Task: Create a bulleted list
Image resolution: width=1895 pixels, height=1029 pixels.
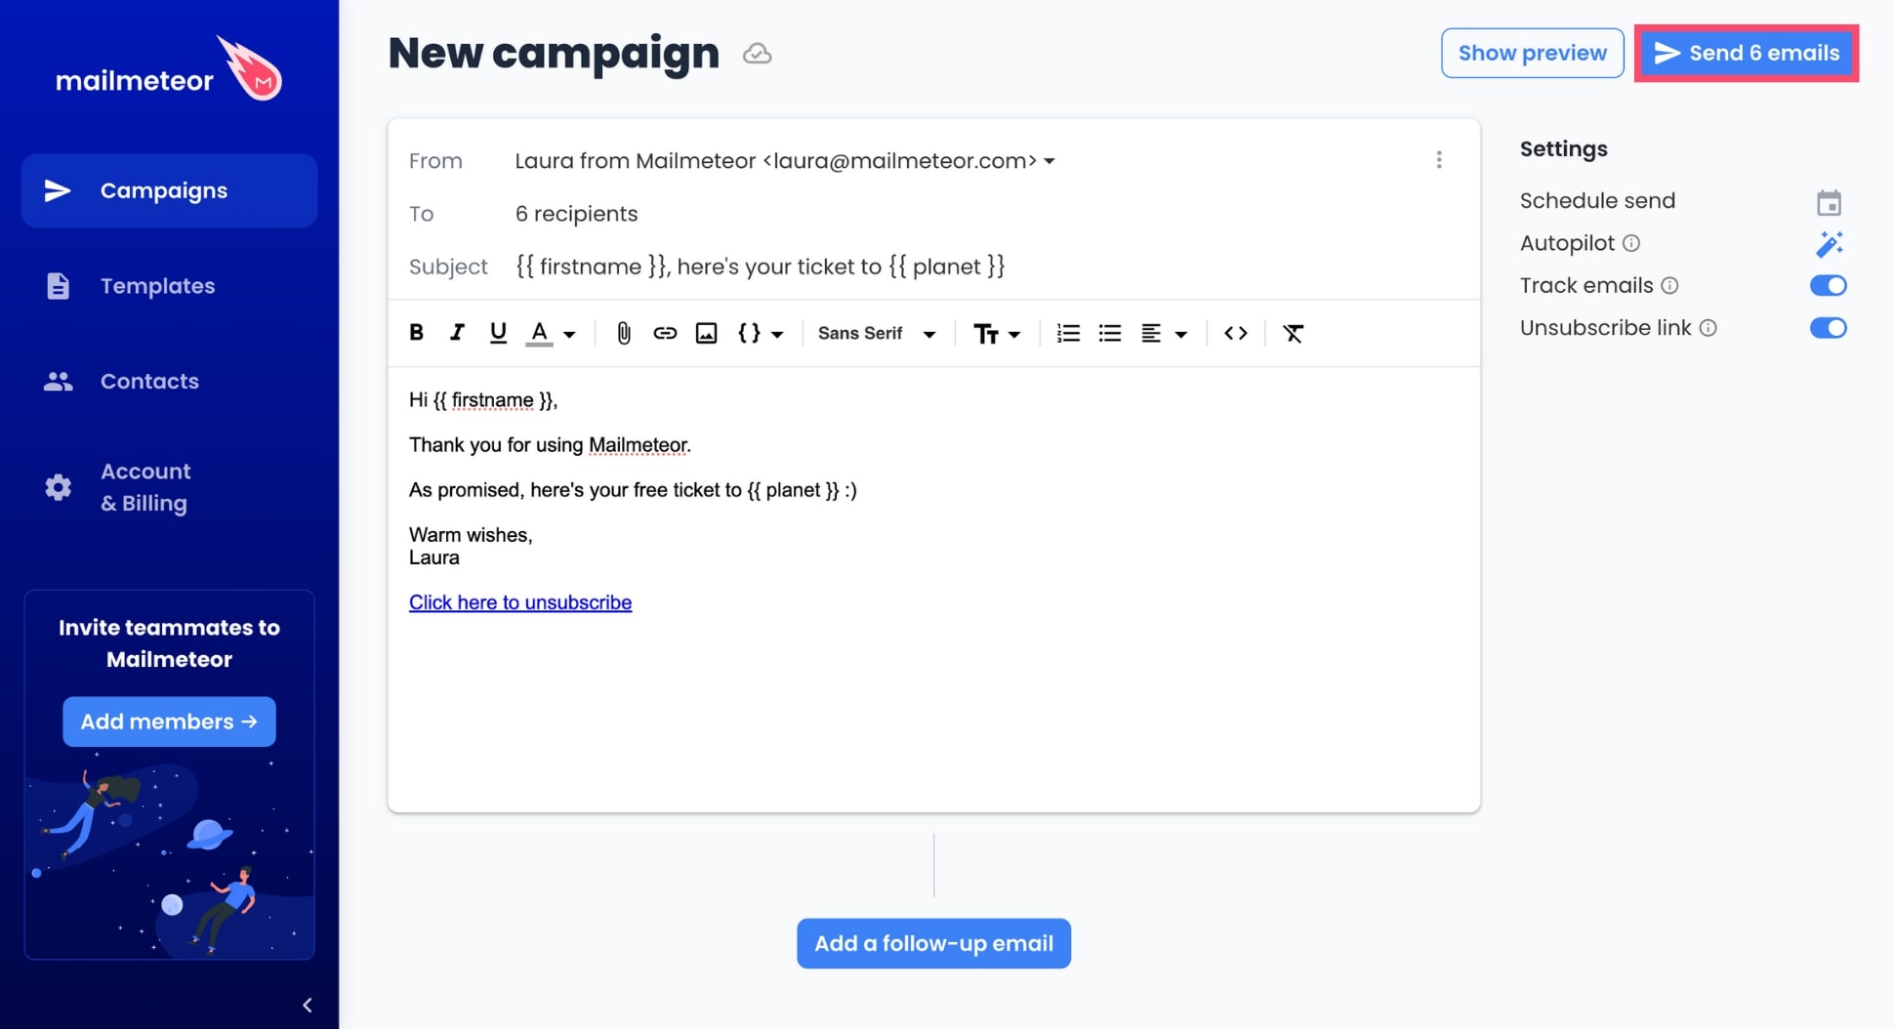Action: [1109, 333]
